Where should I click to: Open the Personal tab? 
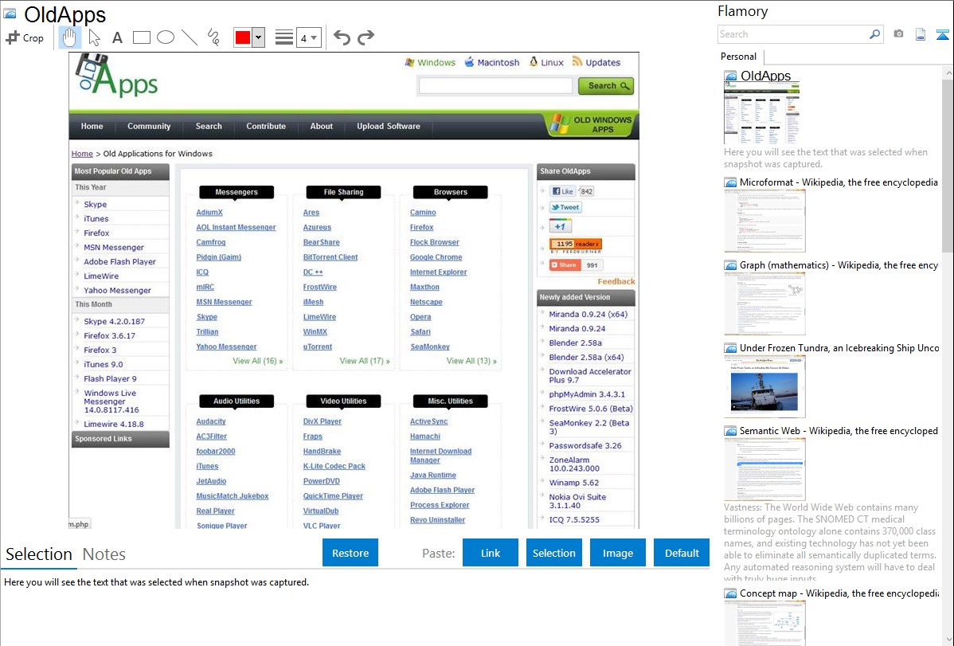(x=739, y=56)
